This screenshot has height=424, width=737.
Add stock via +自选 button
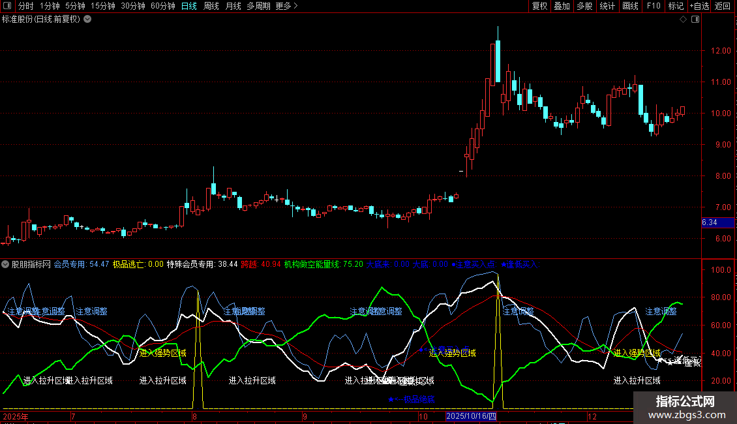(x=699, y=6)
